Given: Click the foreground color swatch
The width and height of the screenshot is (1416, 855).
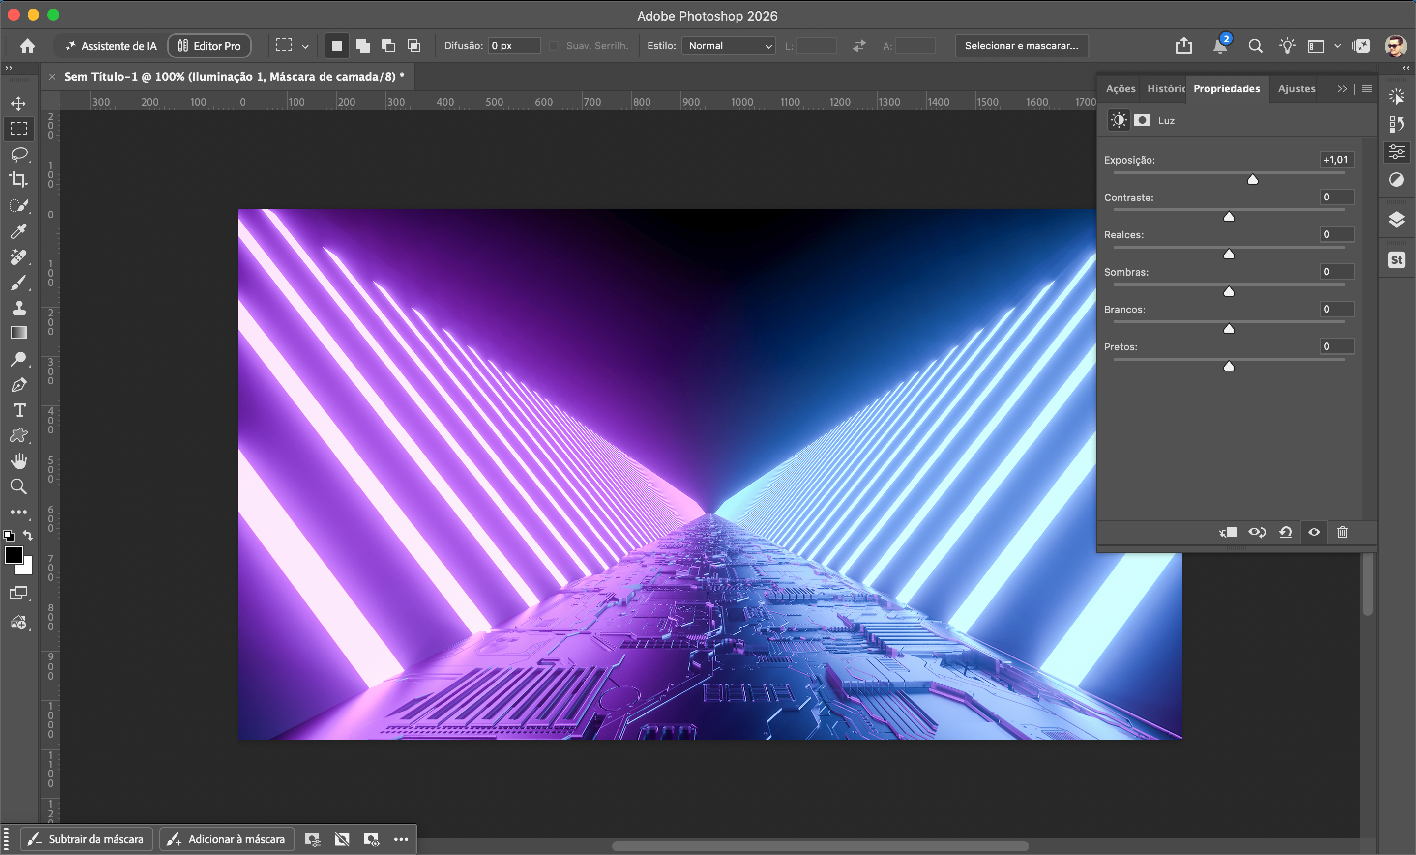Looking at the screenshot, I should 14,555.
